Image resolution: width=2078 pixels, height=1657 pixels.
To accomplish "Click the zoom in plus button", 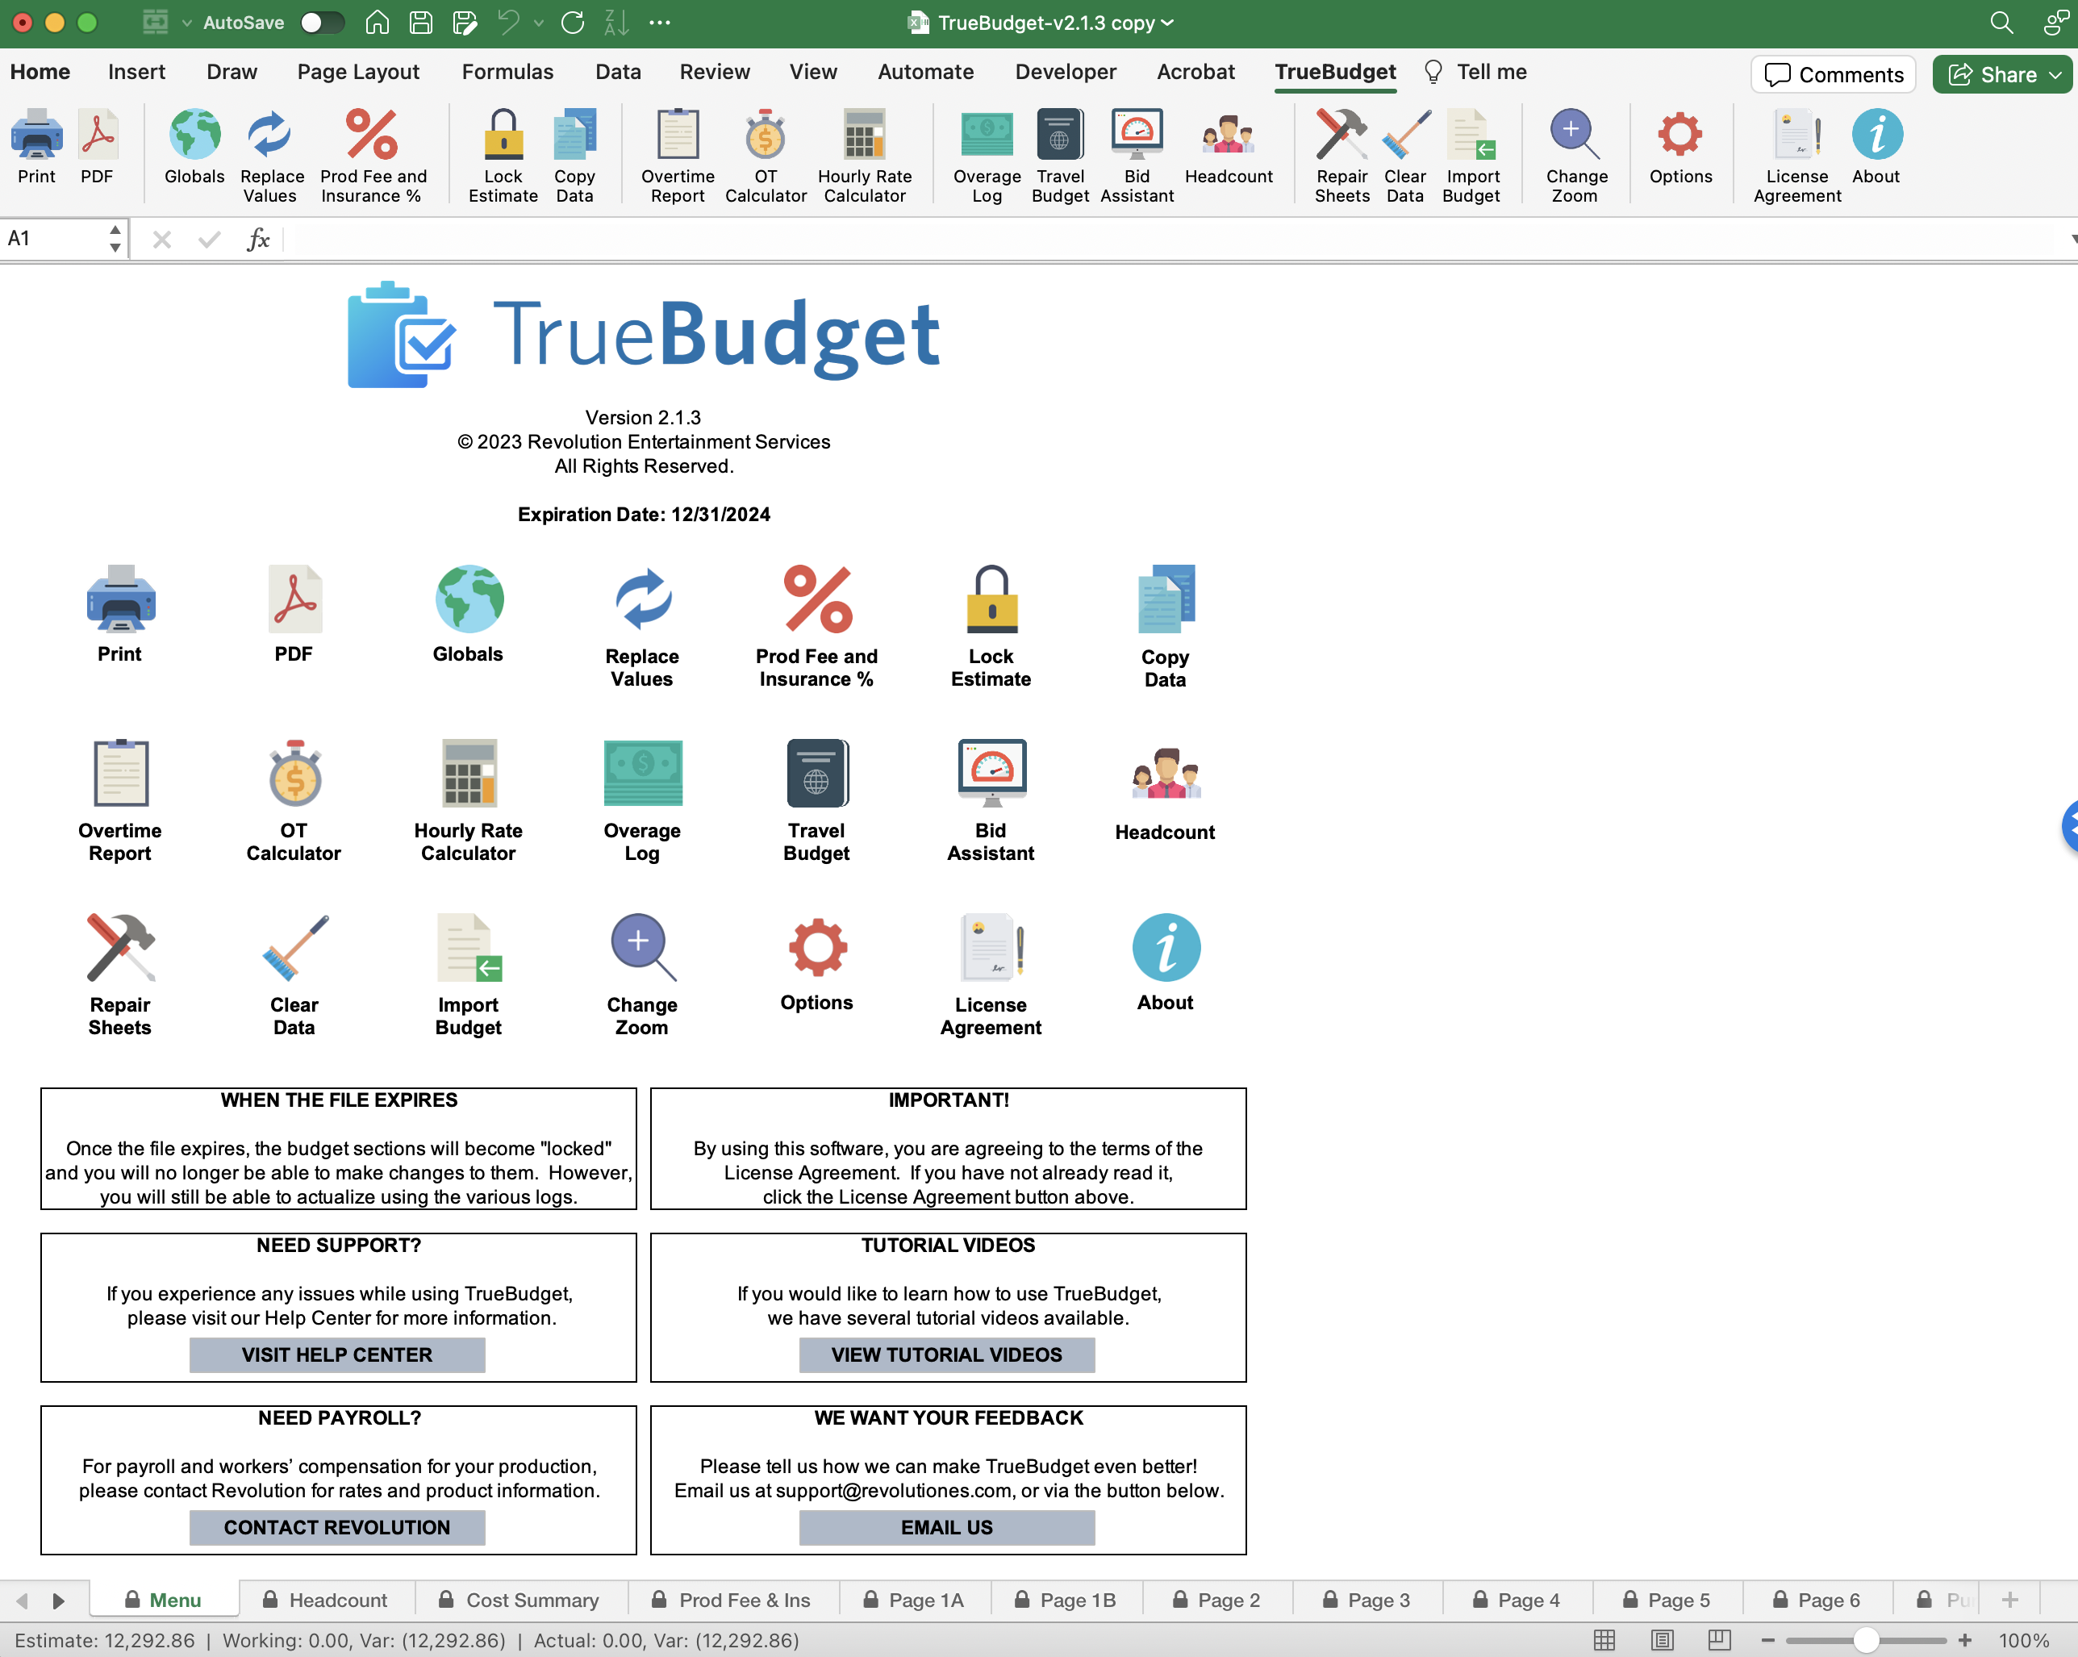I will [1965, 1639].
